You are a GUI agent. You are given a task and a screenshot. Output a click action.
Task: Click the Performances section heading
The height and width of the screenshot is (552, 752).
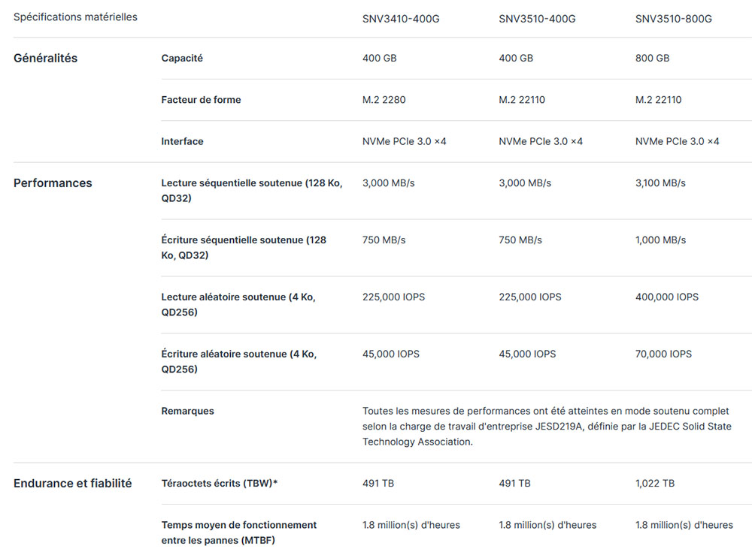pos(53,182)
